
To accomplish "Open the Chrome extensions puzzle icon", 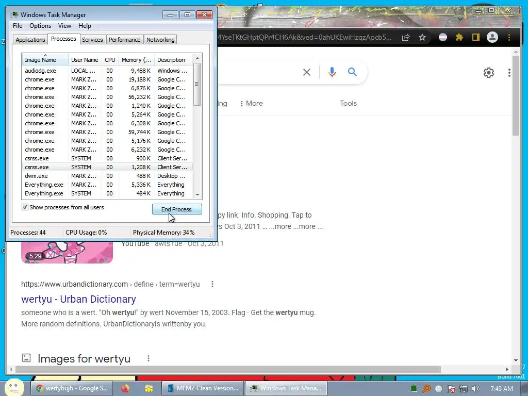I will [459, 37].
